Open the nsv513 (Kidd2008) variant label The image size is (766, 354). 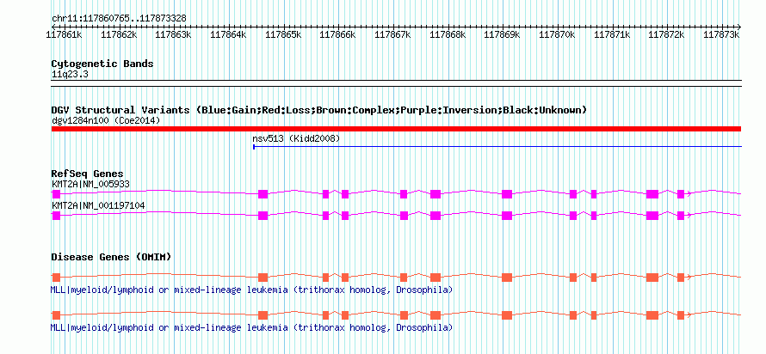(x=296, y=139)
